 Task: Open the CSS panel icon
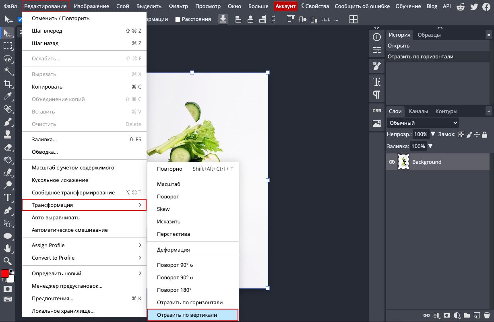[377, 111]
